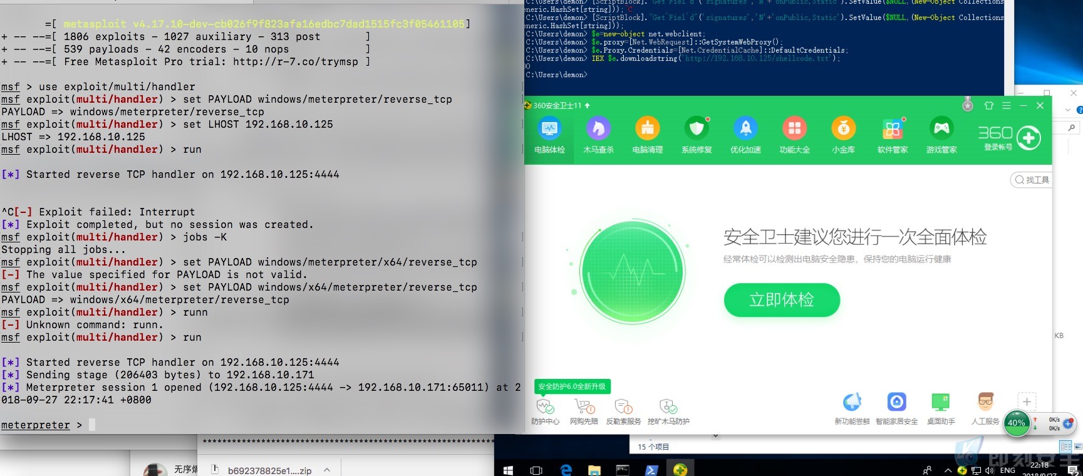Viewport: 1083px width, 476px height.
Task: Click 360 登录帐号 login plus icon
Action: coord(1029,138)
